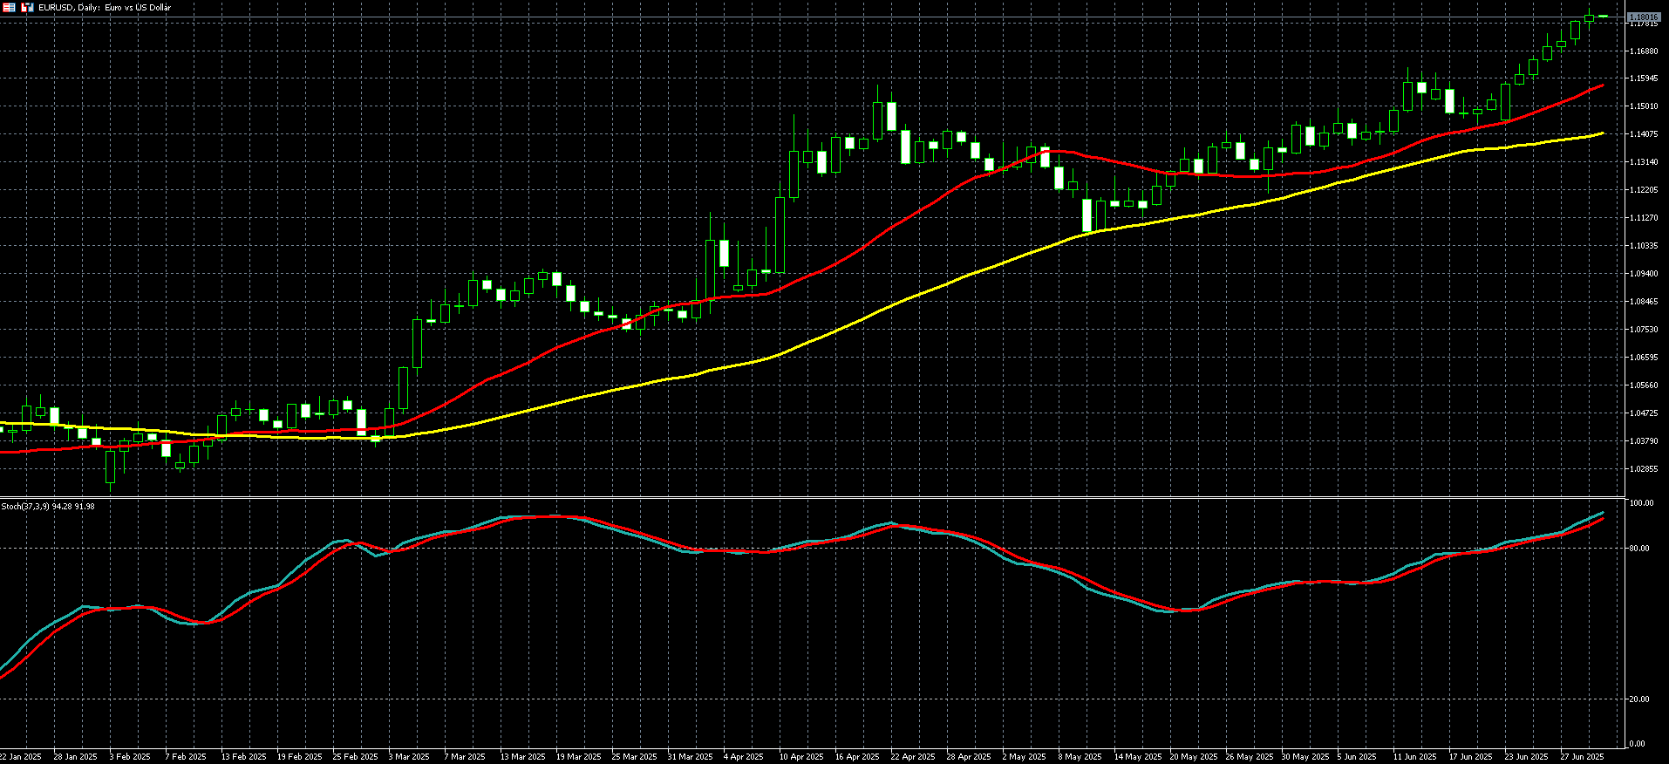Click the Stoch(37,3,9) indicator label
Image resolution: width=1669 pixels, height=764 pixels.
tap(48, 507)
